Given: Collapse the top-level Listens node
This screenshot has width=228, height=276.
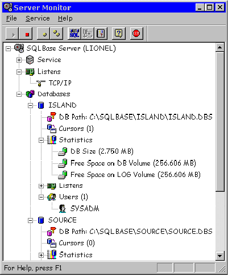Looking at the screenshot, I should click(x=19, y=72).
